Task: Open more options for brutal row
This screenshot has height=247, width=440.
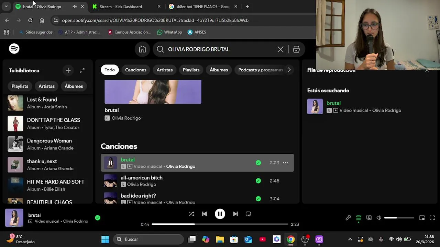Action: click(286, 163)
